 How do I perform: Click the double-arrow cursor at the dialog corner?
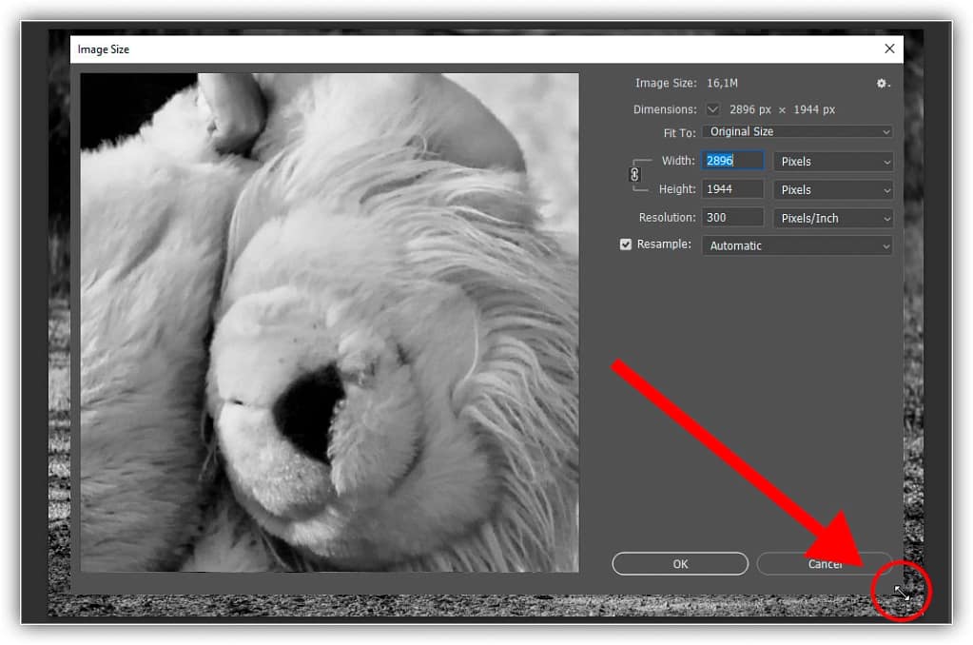click(x=900, y=591)
